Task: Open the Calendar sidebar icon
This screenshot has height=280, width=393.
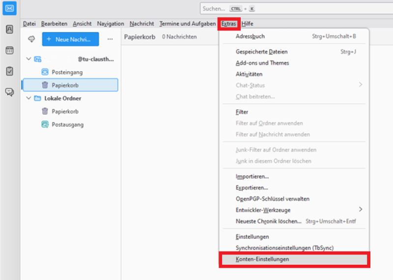Action: 9,50
